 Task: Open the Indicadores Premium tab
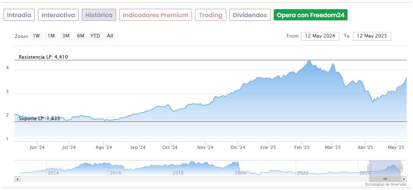155,15
